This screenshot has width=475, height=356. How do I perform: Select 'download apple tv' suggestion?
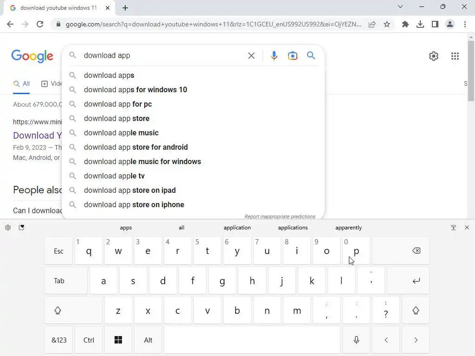[193, 176]
